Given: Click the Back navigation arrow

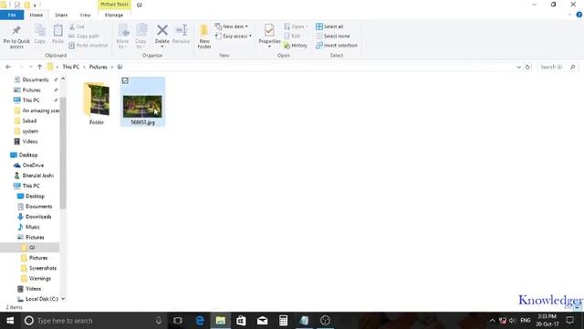Looking at the screenshot, I should pyautogui.click(x=8, y=67).
